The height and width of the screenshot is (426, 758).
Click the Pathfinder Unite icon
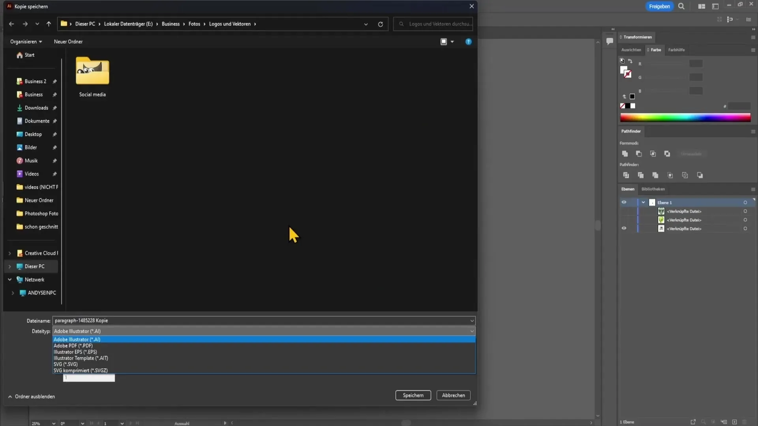pos(625,153)
